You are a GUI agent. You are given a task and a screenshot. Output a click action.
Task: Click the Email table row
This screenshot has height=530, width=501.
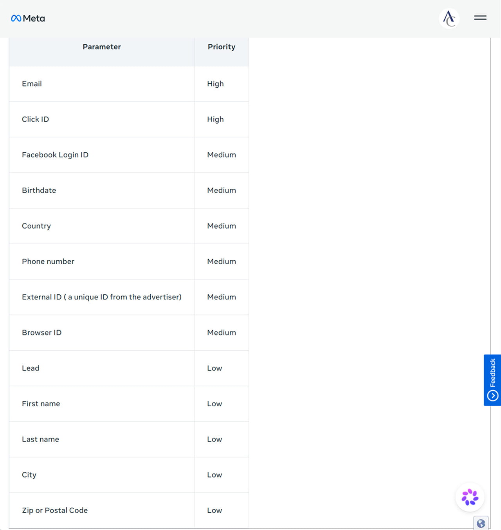pyautogui.click(x=129, y=84)
